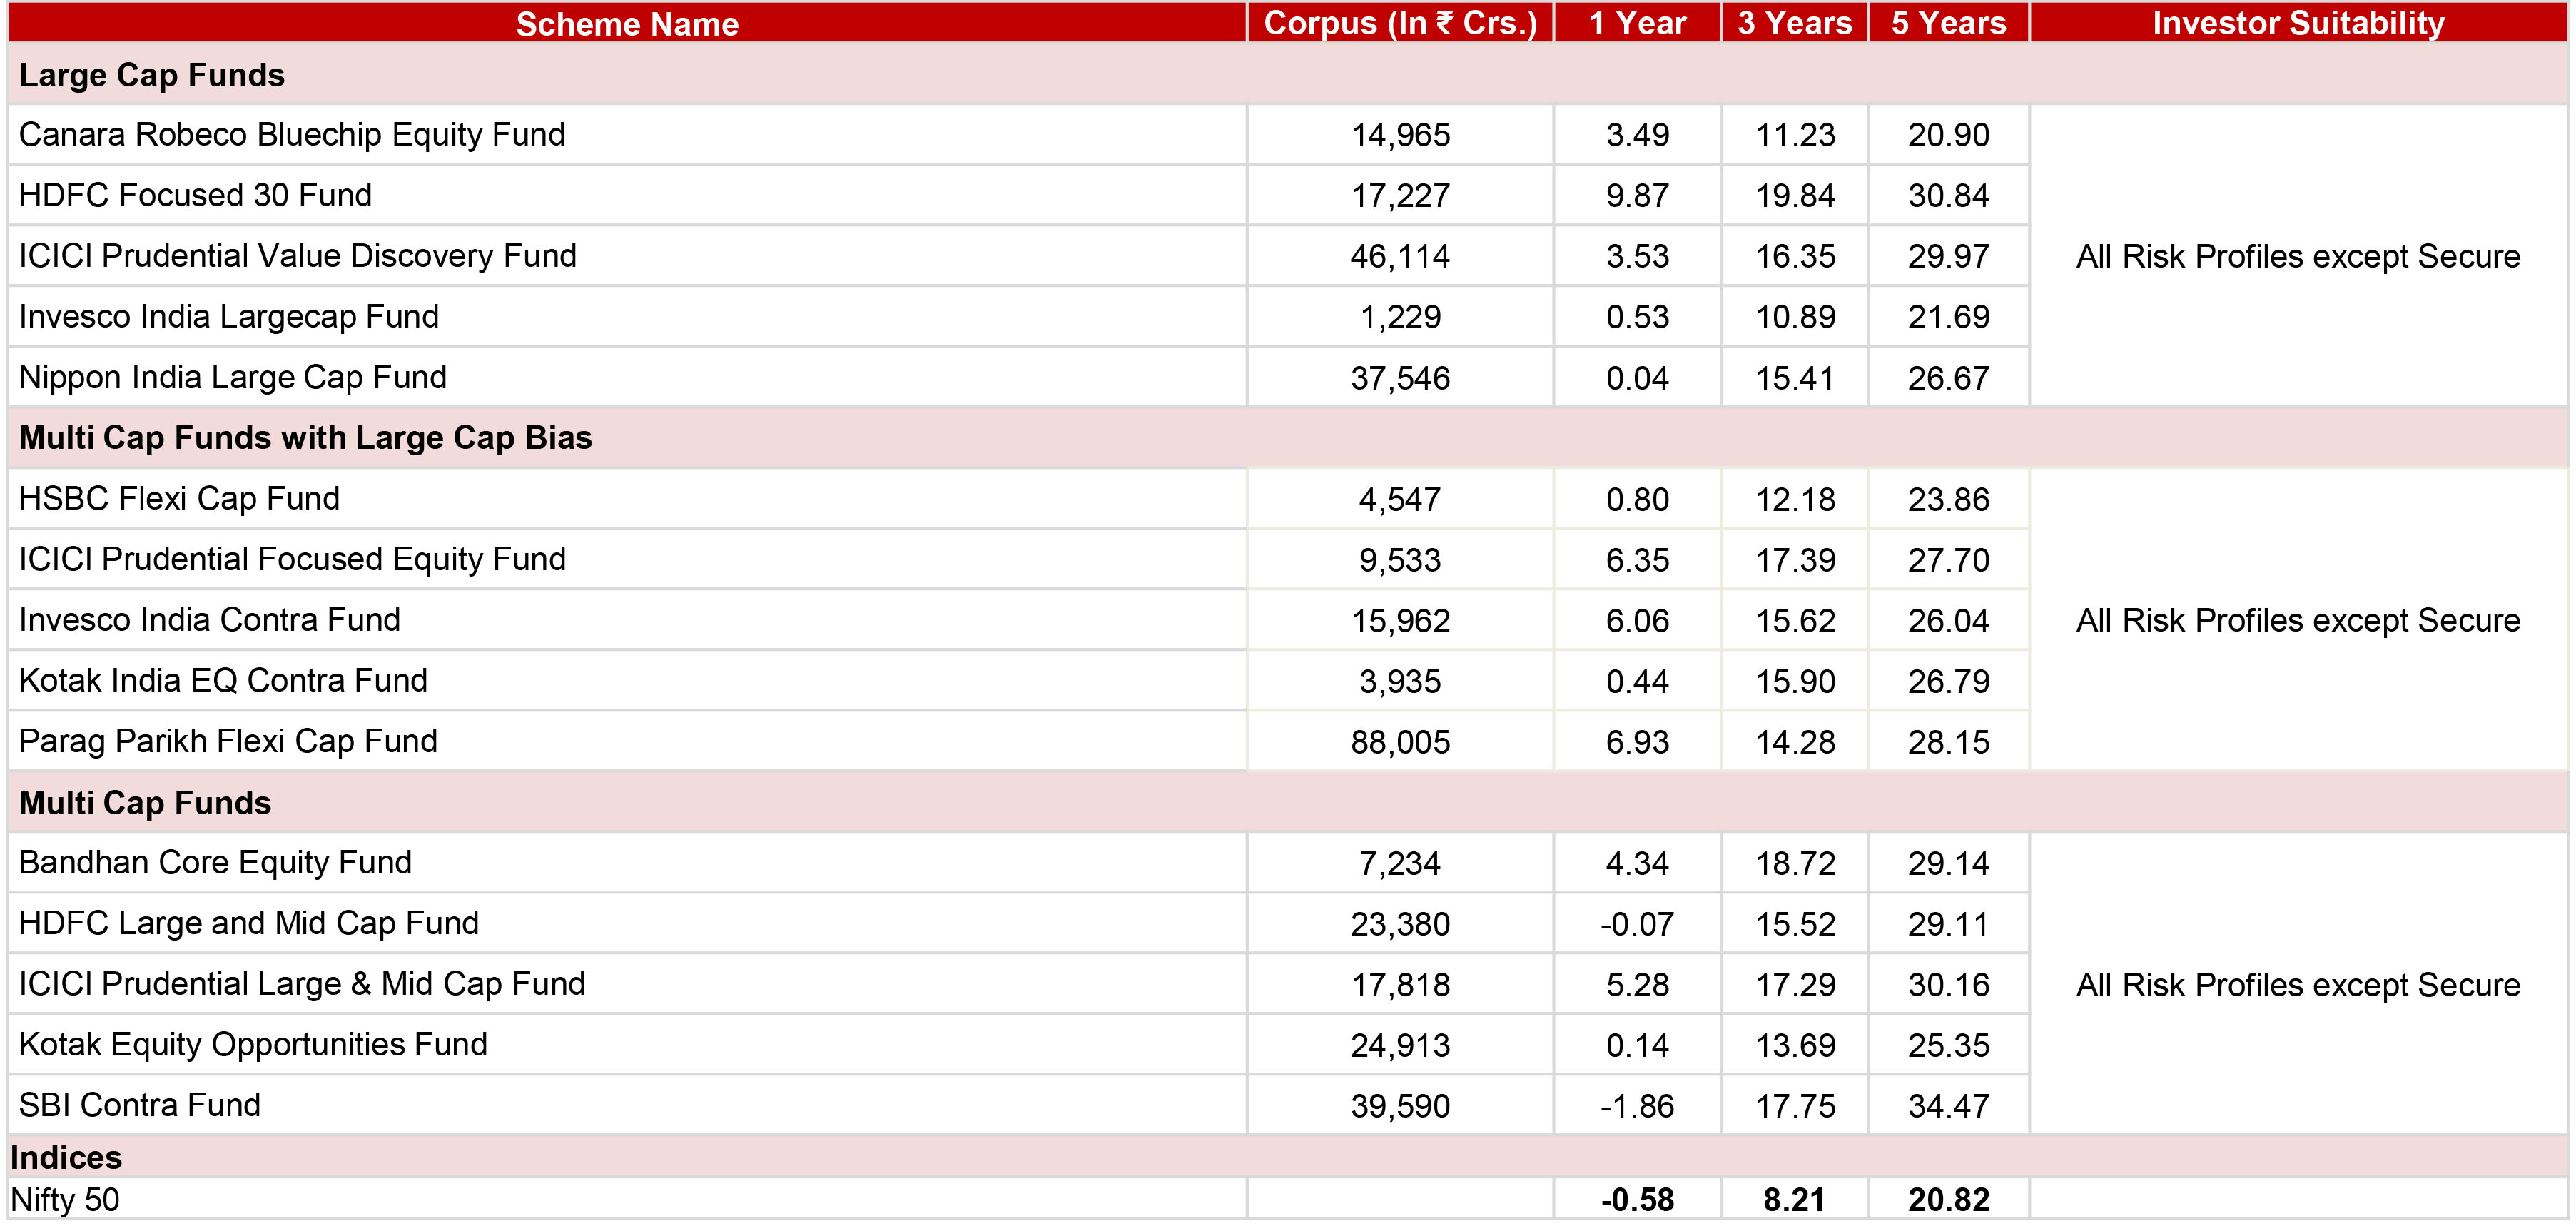The height and width of the screenshot is (1231, 2576).
Task: Click suitability text beside ICICI Large & Mid Cap
Action: pos(2298,985)
